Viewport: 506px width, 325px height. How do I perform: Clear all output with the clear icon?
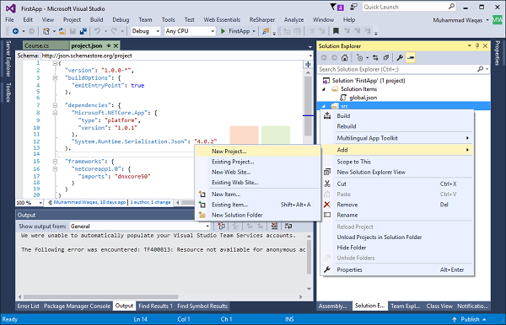pos(274,226)
